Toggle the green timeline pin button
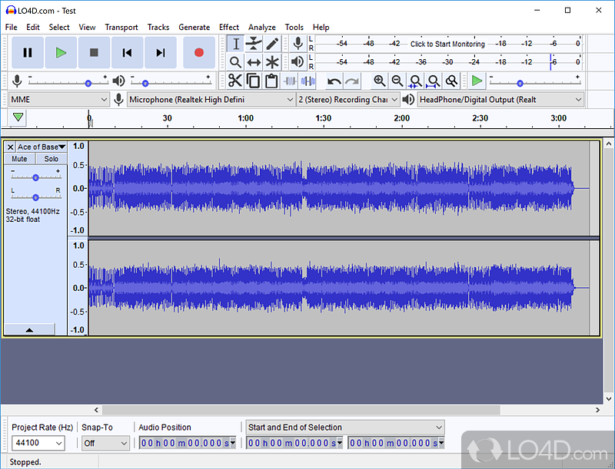Viewport: 615px width, 469px height. pyautogui.click(x=18, y=117)
